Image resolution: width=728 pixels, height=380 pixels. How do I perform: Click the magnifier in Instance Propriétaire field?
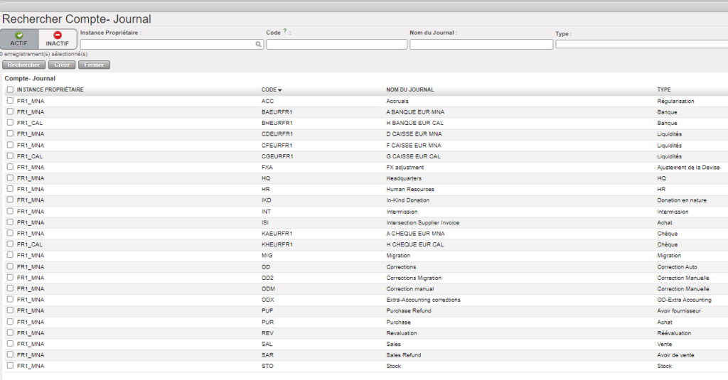pos(259,44)
